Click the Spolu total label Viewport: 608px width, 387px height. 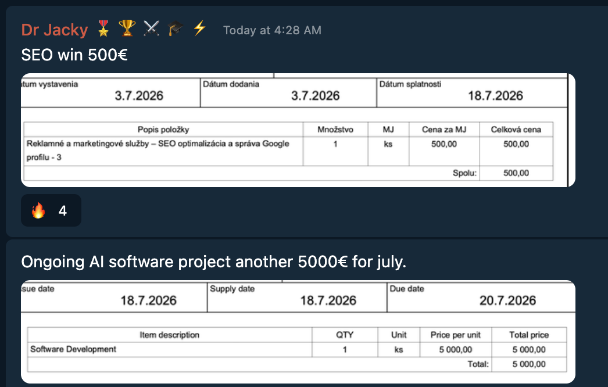pos(464,173)
